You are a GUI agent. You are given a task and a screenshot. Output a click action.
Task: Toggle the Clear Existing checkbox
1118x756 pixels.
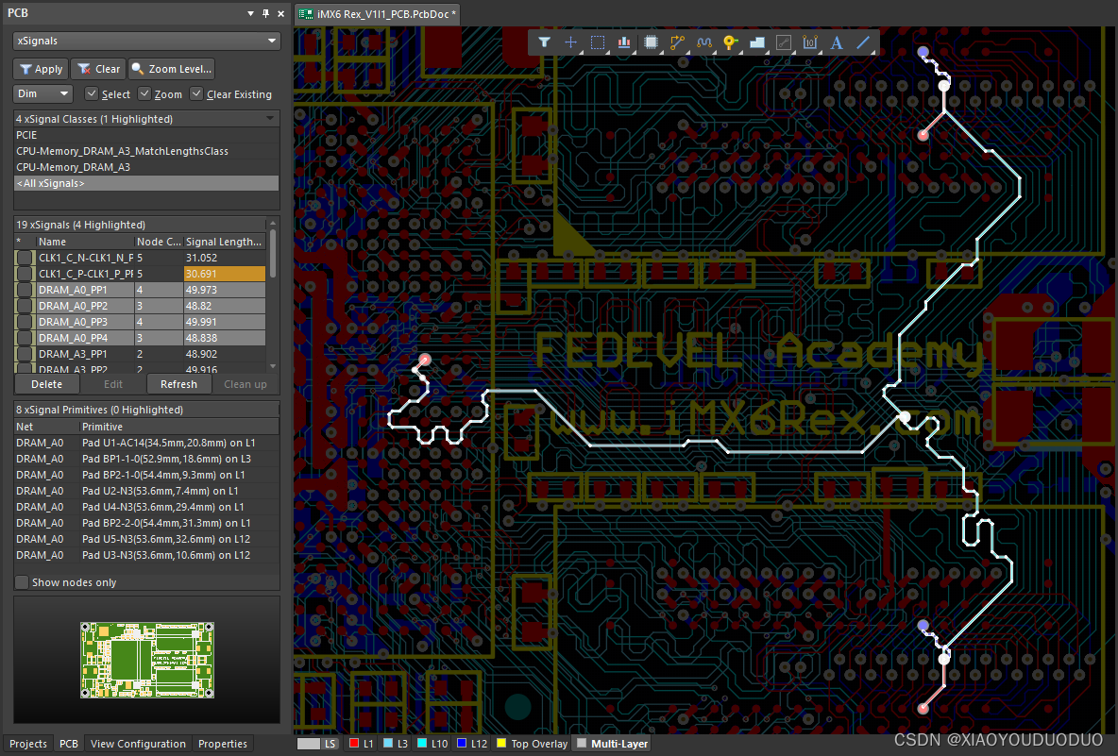pyautogui.click(x=196, y=94)
